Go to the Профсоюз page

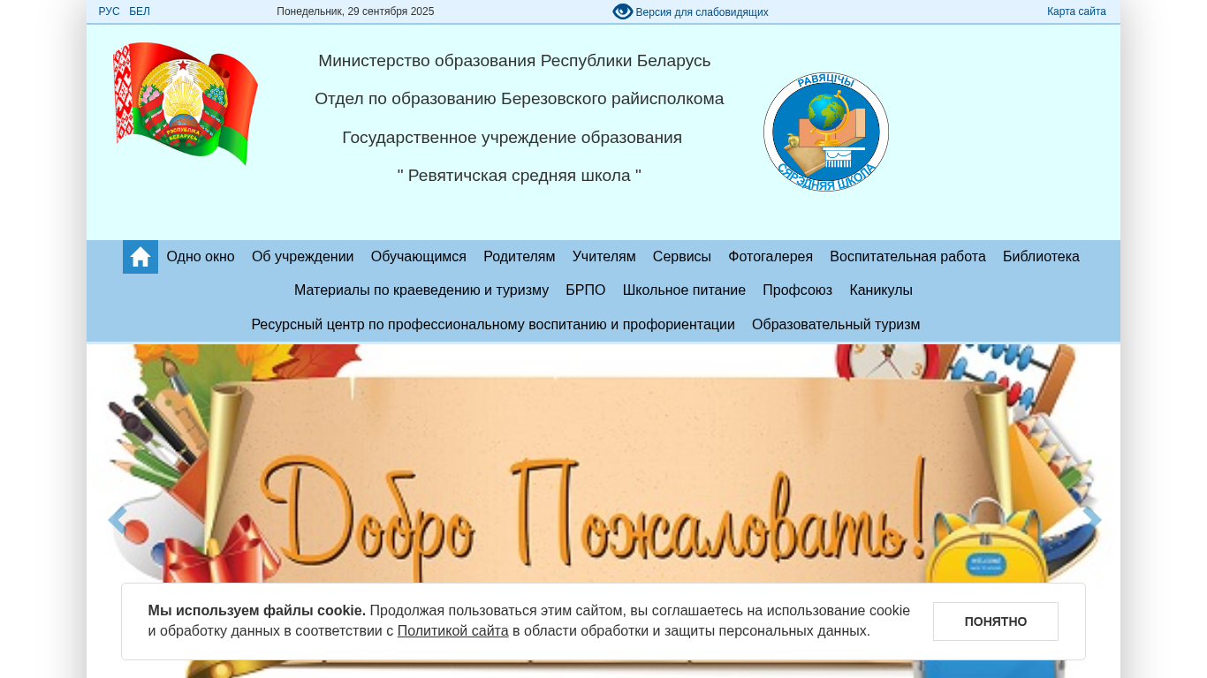tap(798, 290)
